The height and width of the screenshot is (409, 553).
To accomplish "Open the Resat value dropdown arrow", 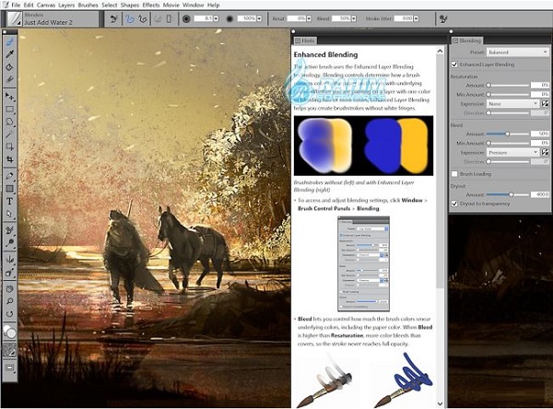I will pyautogui.click(x=309, y=18).
